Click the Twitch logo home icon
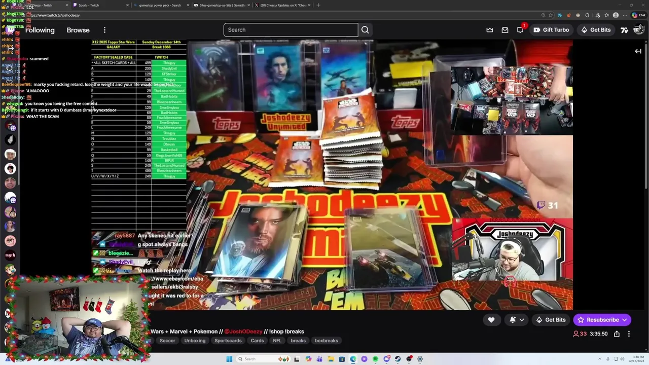 click(x=10, y=30)
